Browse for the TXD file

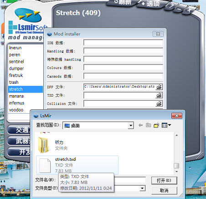[x=159, y=95]
